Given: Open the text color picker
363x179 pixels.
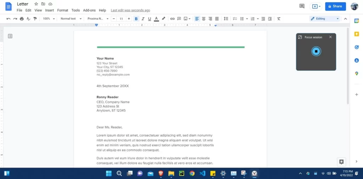Looking at the screenshot, I should point(156,19).
